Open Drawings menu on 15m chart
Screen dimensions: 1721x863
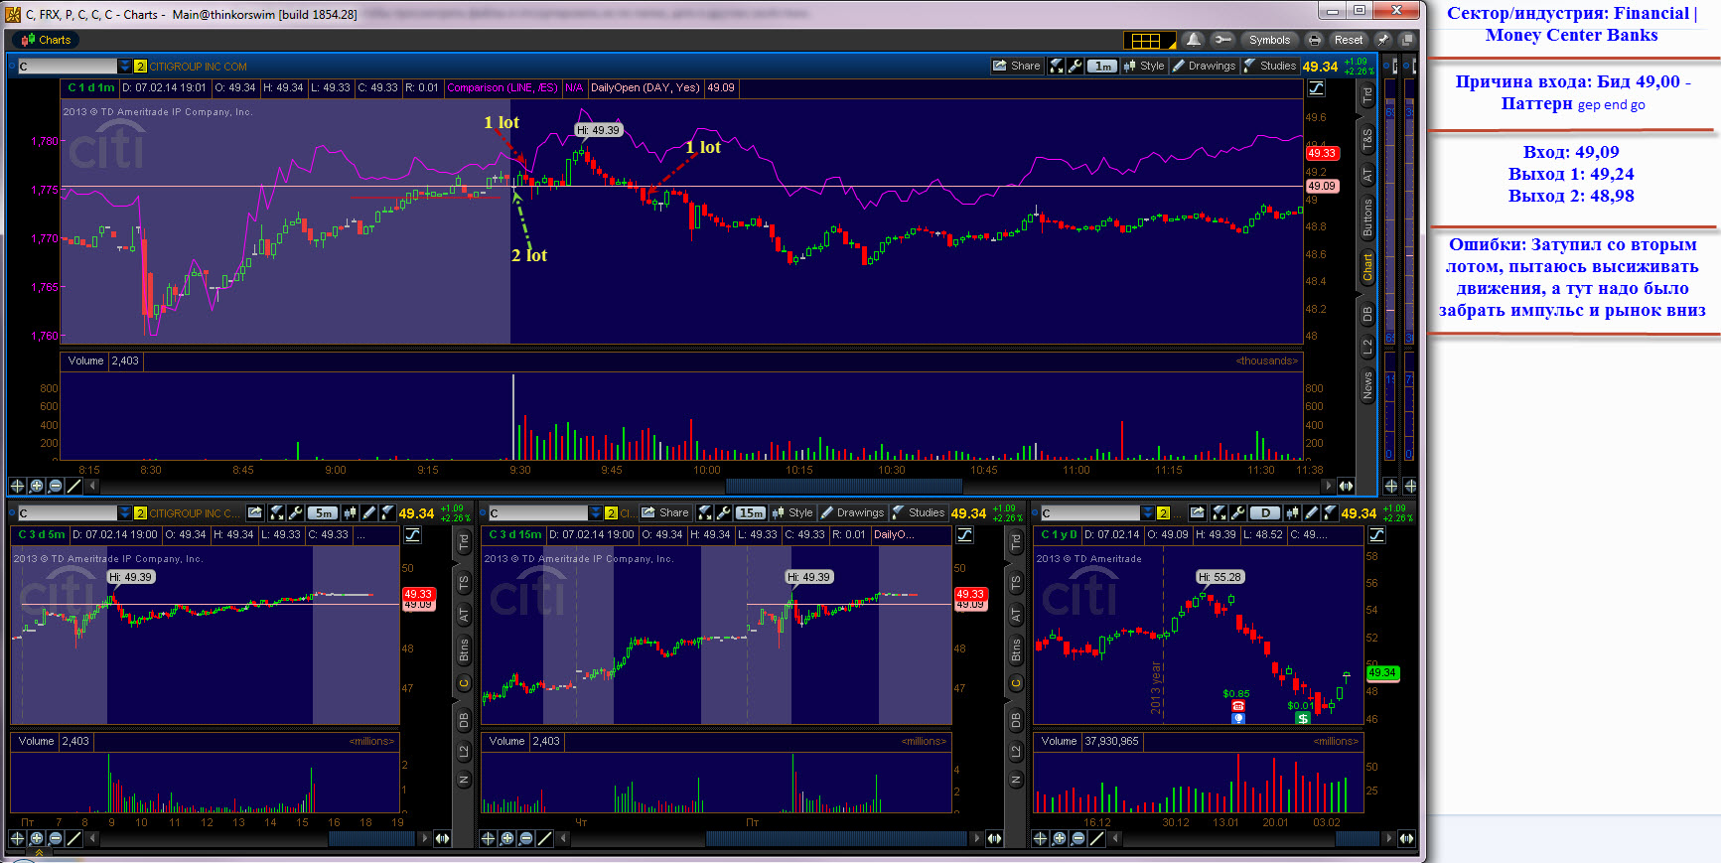click(x=852, y=512)
